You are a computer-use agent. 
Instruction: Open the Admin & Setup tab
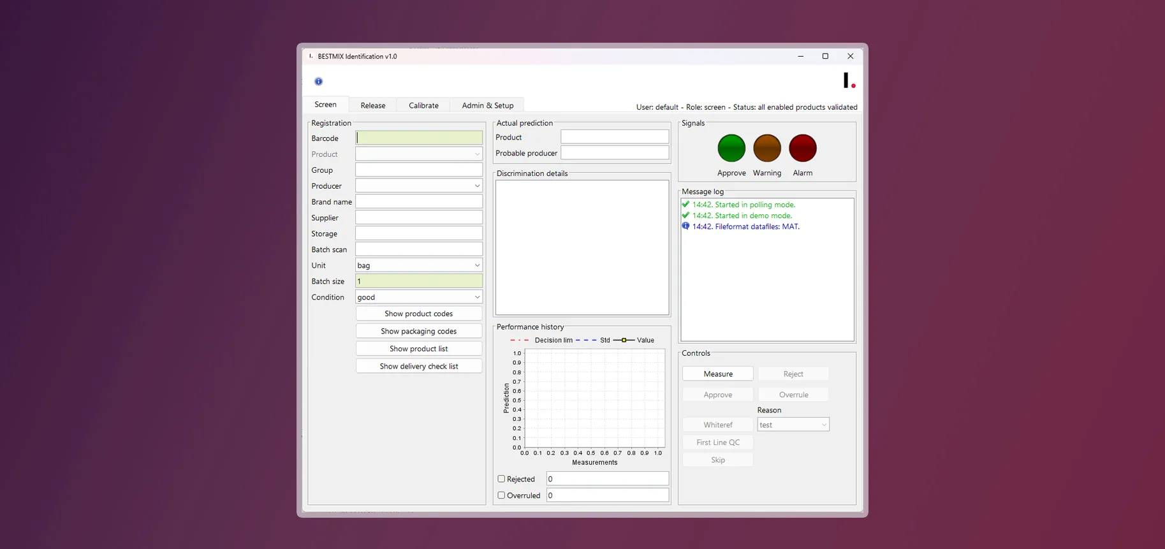[488, 105]
